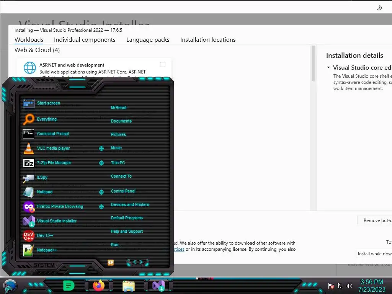
Task: Click the 3rd Party Notices link
Action: [x=179, y=249]
